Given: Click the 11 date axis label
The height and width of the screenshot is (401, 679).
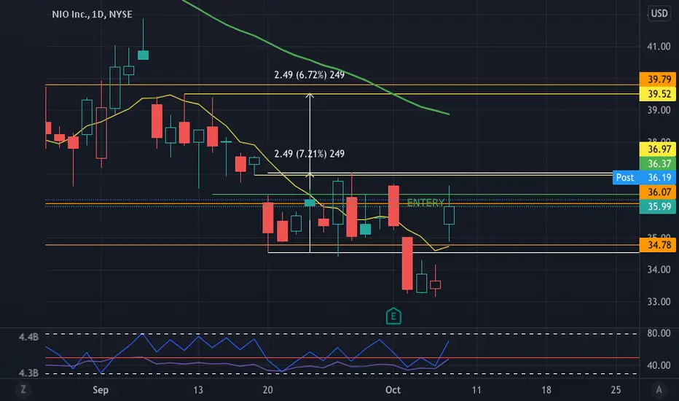Looking at the screenshot, I should pos(476,390).
